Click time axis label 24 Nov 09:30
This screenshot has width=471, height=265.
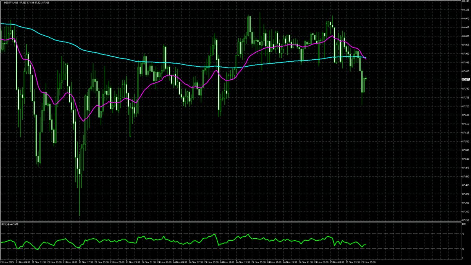[212, 262]
